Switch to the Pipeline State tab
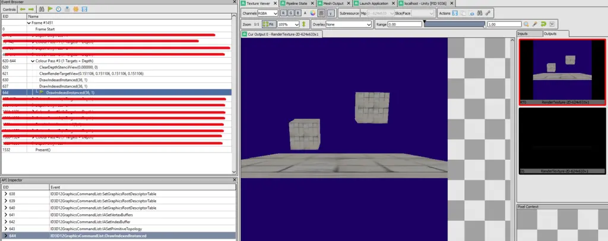The image size is (608, 241). tap(299, 4)
